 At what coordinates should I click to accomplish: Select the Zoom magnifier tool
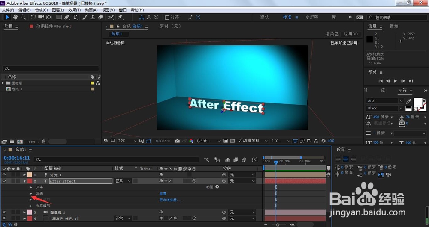tap(23, 17)
